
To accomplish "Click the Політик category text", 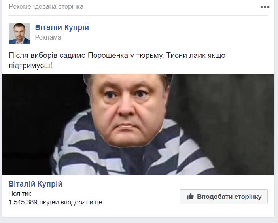I will 20,193.
